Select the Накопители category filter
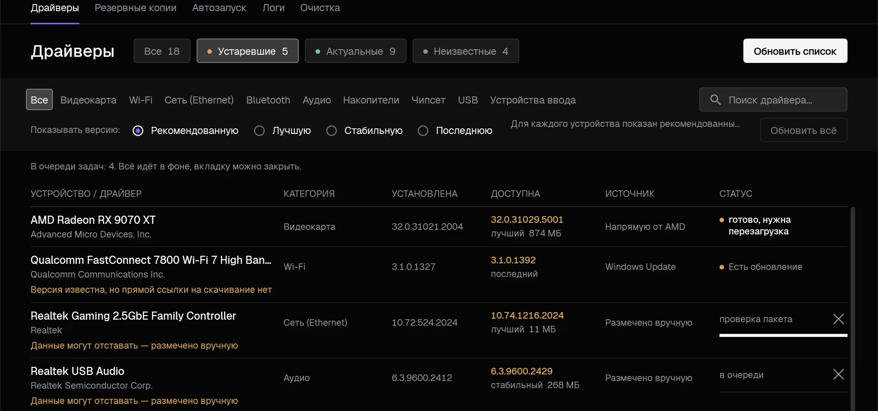878x411 pixels. pyautogui.click(x=371, y=100)
